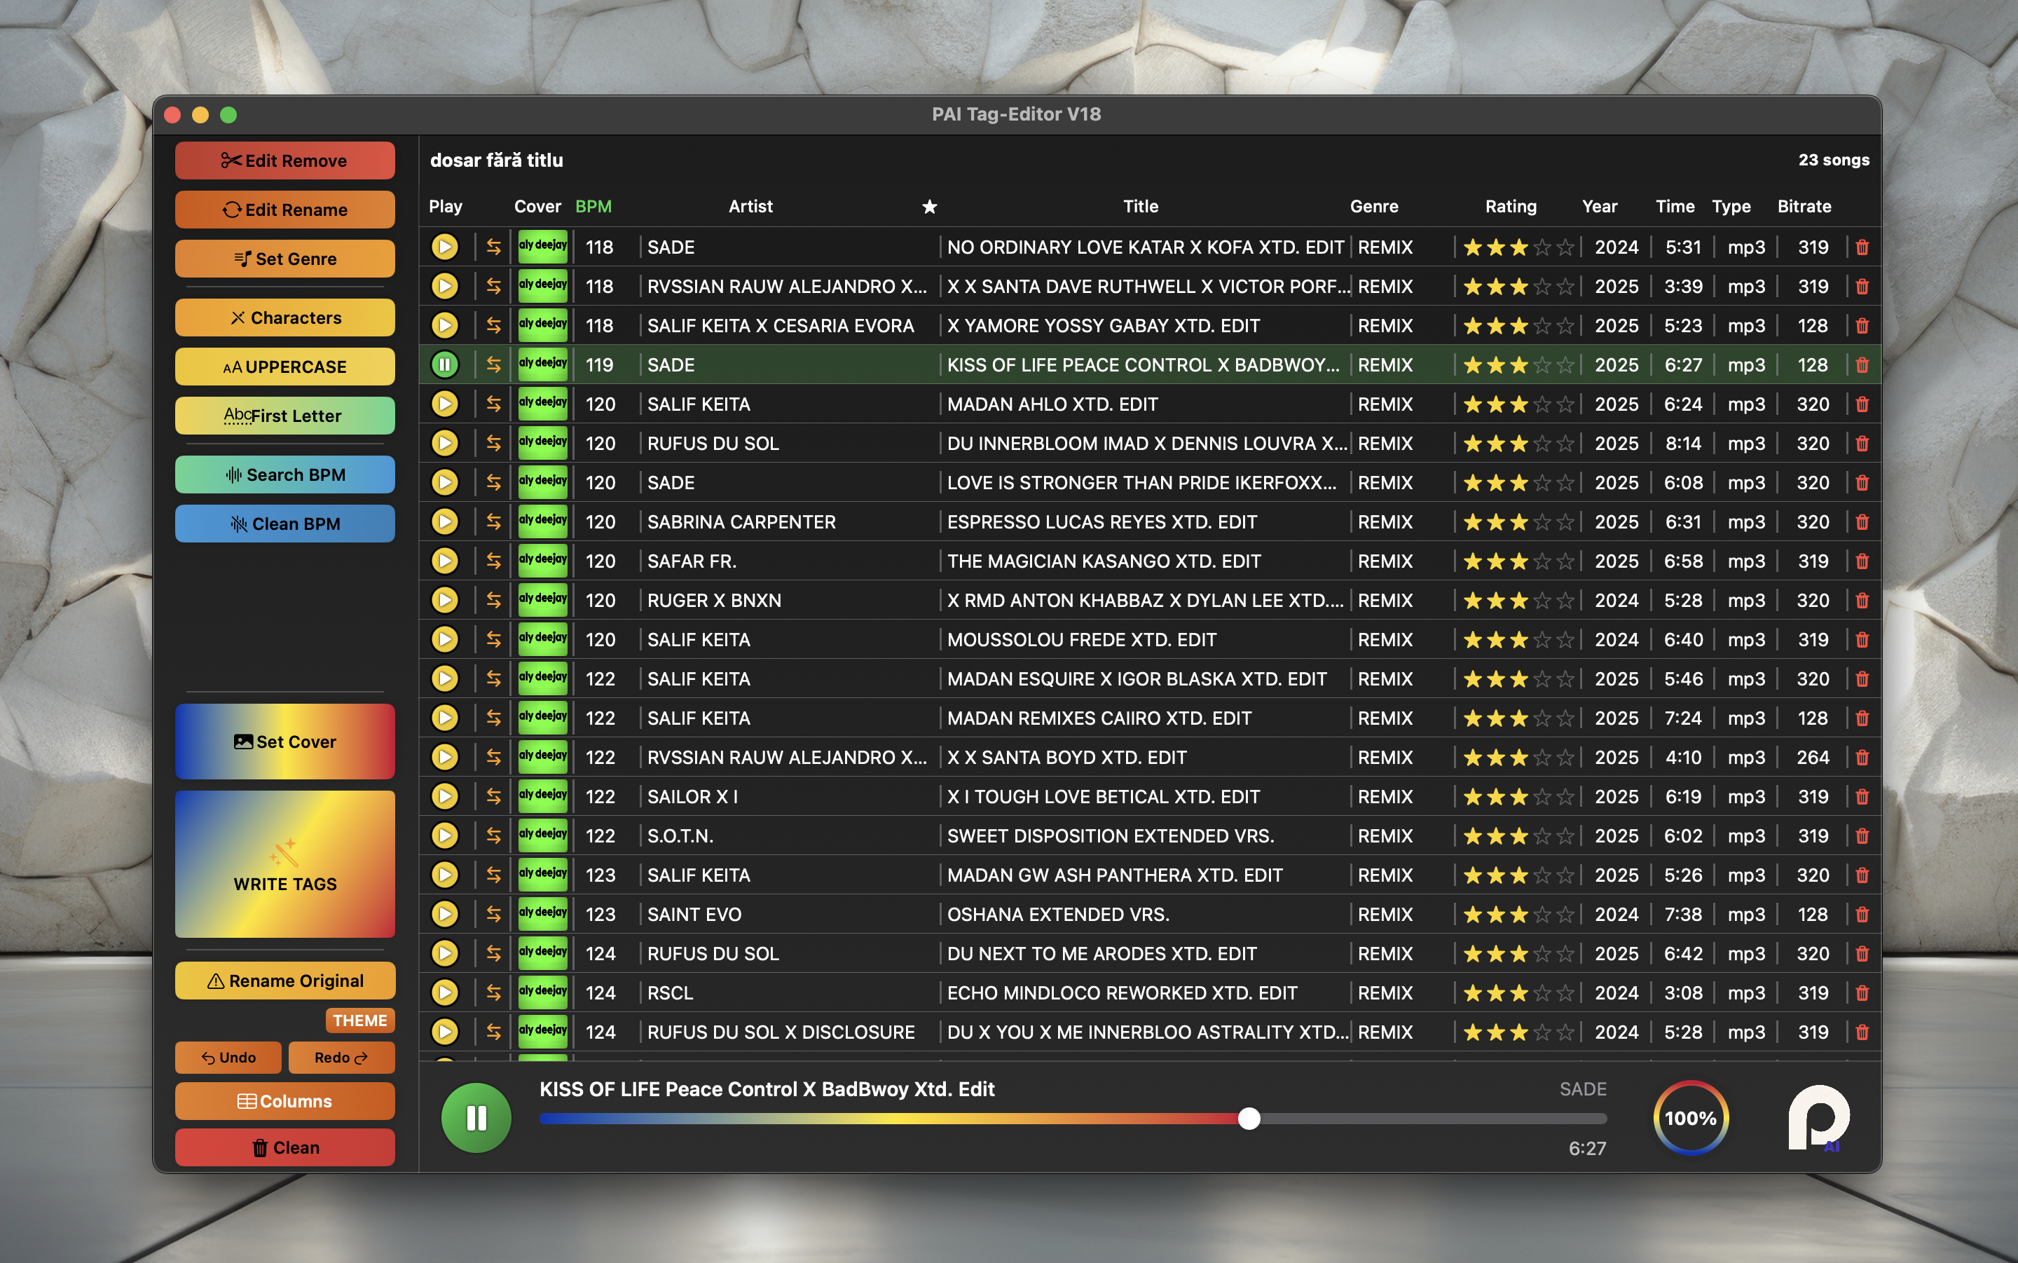This screenshot has height=1263, width=2018.
Task: Set fifth star rating on ESPRESSO row
Action: 1565,522
